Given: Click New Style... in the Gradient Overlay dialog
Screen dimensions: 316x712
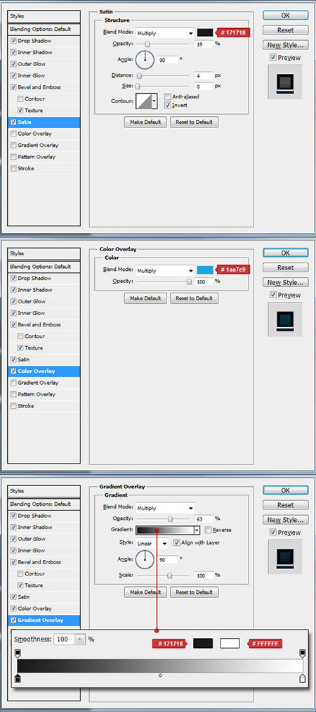Looking at the screenshot, I should (x=285, y=520).
